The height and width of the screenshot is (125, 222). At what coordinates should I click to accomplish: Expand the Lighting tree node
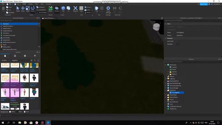pos(166,79)
